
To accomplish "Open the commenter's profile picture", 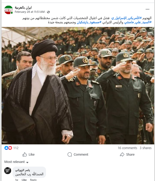I will click(8, 171).
